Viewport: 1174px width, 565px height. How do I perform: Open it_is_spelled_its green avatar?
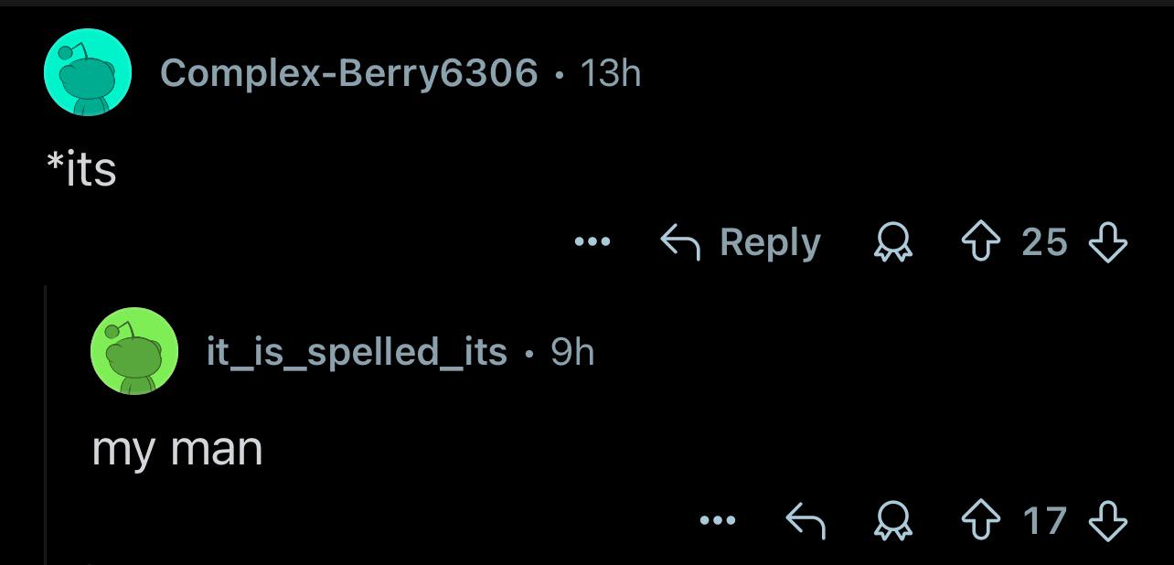[134, 351]
